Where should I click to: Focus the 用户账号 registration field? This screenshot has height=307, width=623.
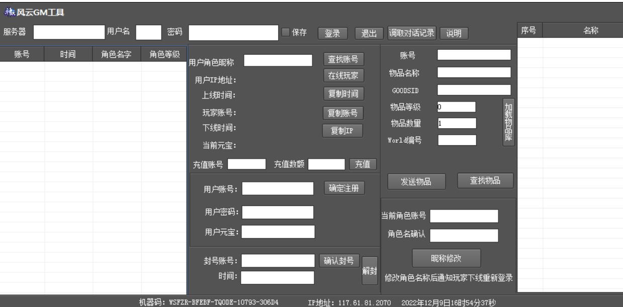[278, 188]
